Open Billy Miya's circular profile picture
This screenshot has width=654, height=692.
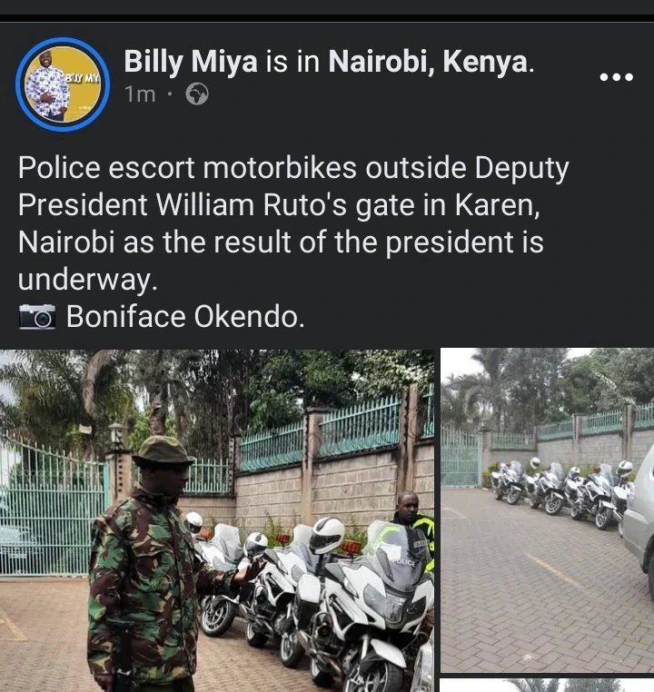tap(63, 84)
